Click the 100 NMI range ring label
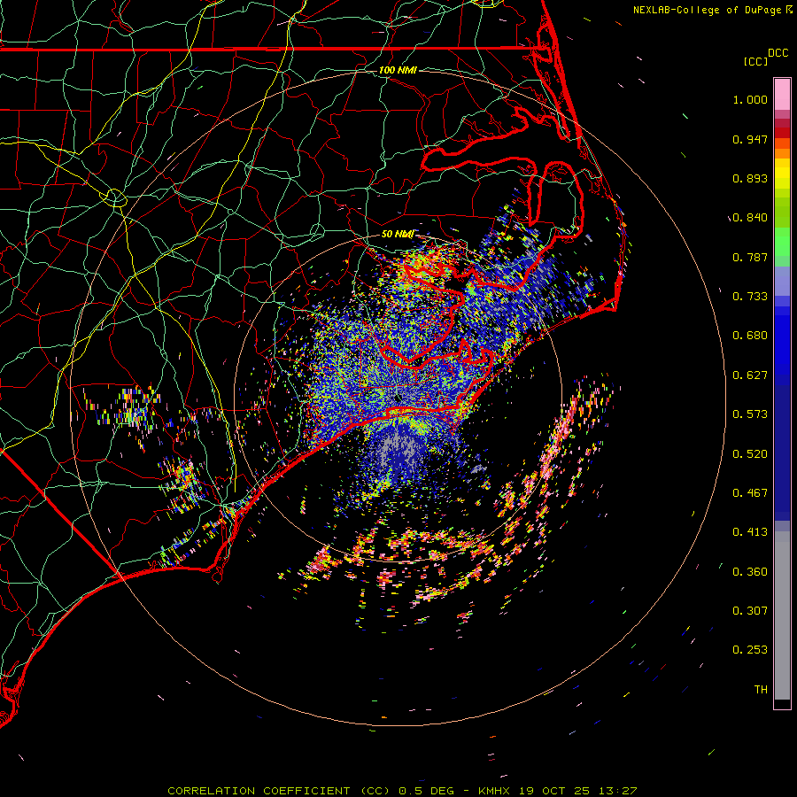Screen dimensions: 797x797 coord(398,70)
